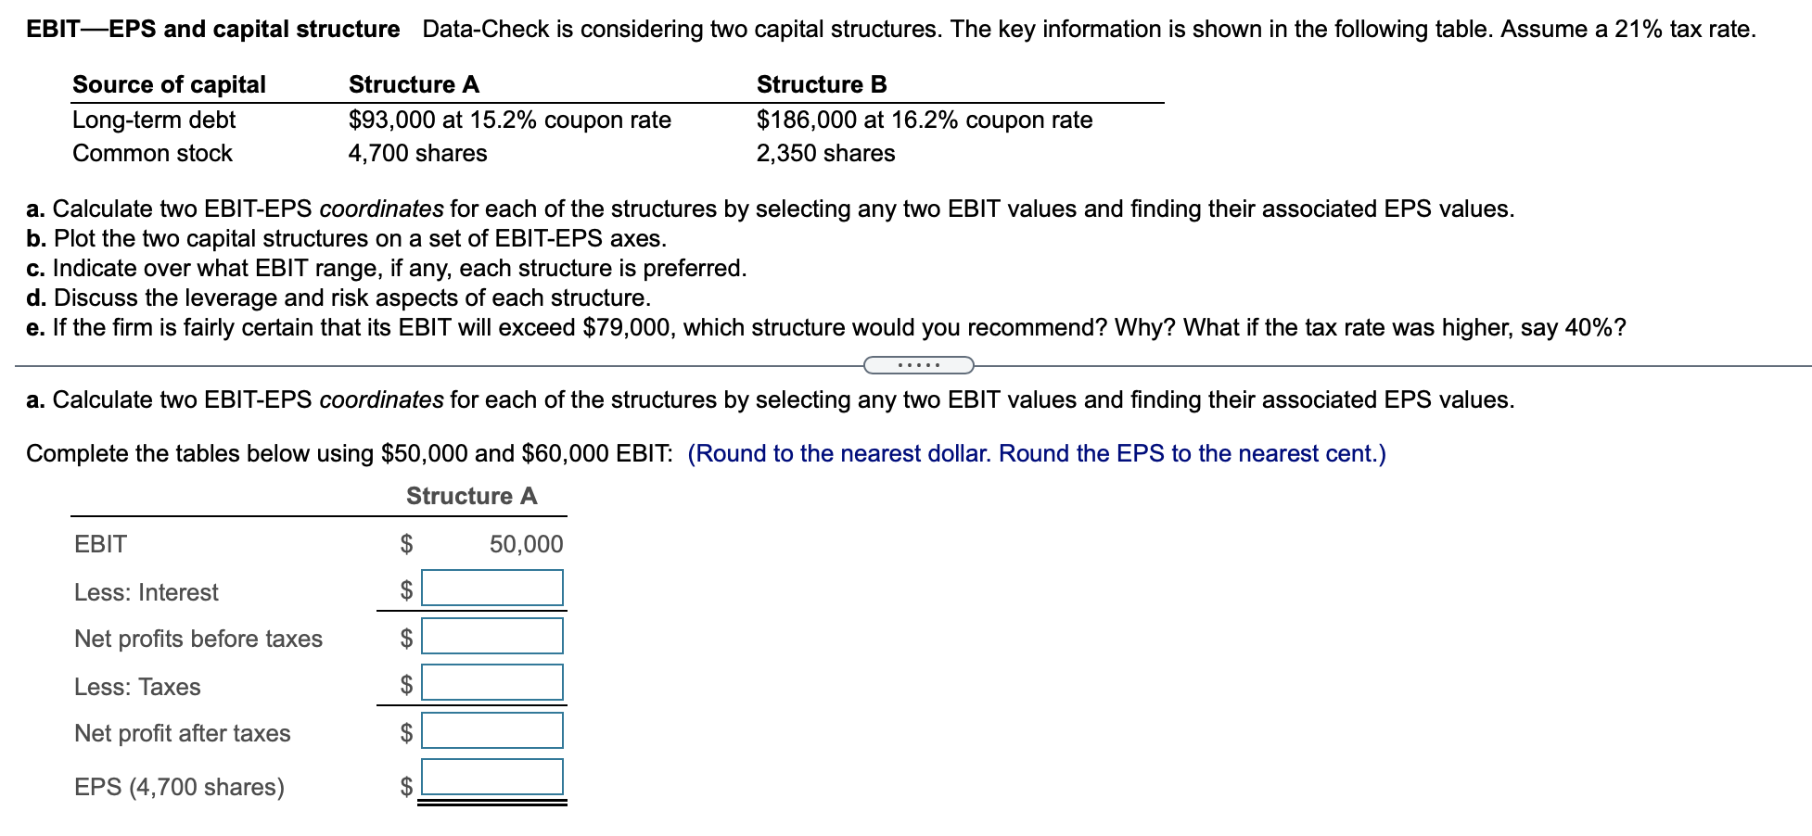The width and height of the screenshot is (1812, 836).
Task: Click the Structure B column header
Action: (x=820, y=84)
